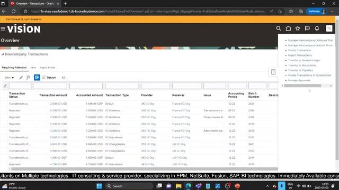This screenshot has width=339, height=190.
Task: Click the Transaction Type filter field
Action: [122, 85]
